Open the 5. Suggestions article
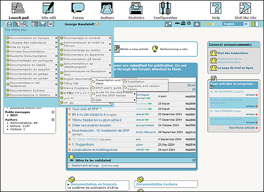The image size is (264, 192). 83,145
